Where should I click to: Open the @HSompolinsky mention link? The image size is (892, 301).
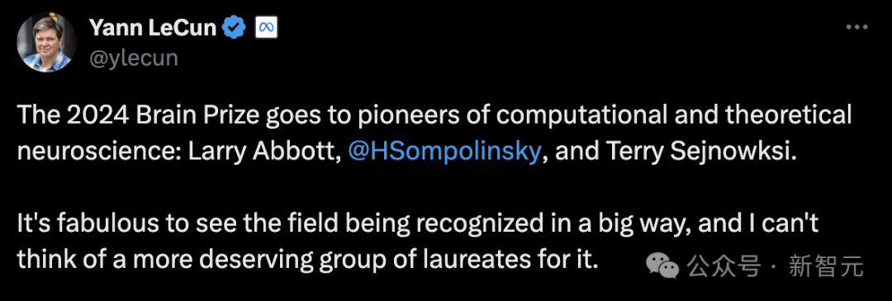point(444,153)
